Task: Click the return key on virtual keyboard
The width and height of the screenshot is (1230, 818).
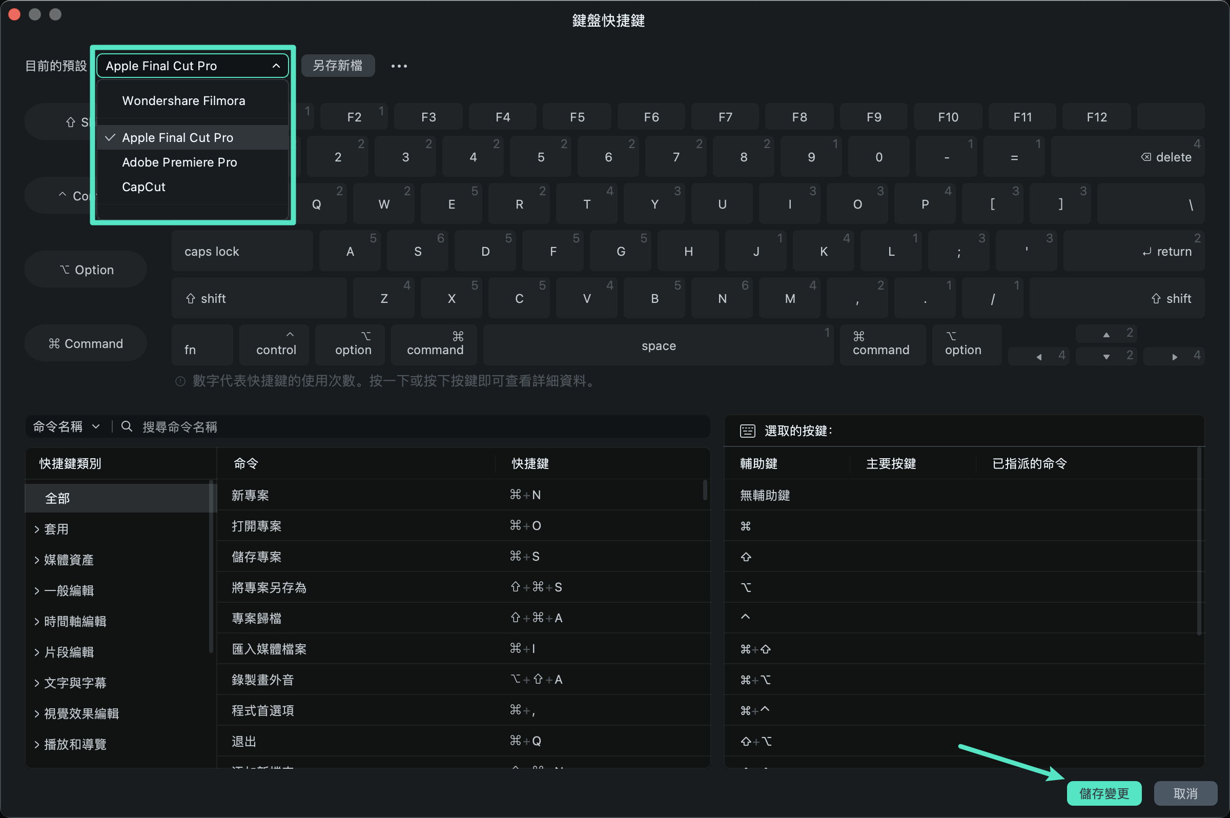Action: click(1134, 251)
